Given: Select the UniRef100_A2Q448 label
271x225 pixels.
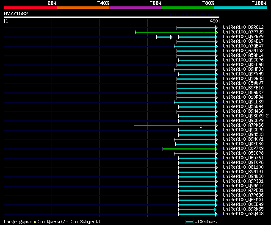Looking at the screenshot, I should pyautogui.click(x=243, y=214).
